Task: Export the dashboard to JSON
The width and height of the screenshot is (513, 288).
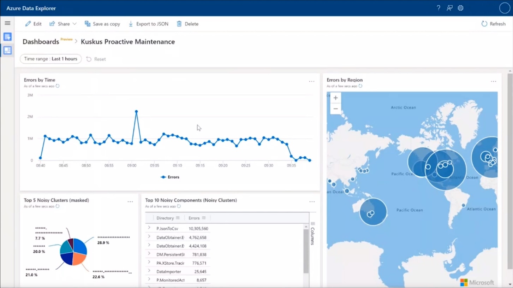Action: pyautogui.click(x=148, y=24)
